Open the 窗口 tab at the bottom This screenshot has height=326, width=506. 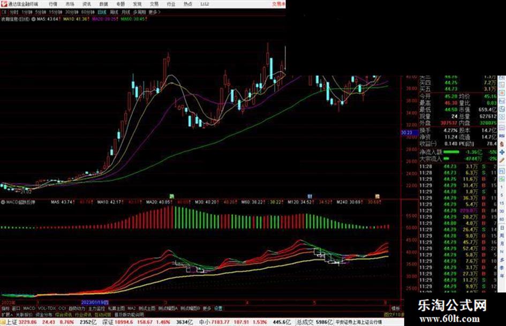pos(16,308)
